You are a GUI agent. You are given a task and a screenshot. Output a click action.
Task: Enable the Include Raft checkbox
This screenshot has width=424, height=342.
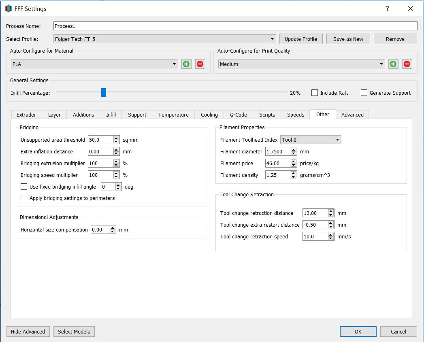pyautogui.click(x=315, y=93)
